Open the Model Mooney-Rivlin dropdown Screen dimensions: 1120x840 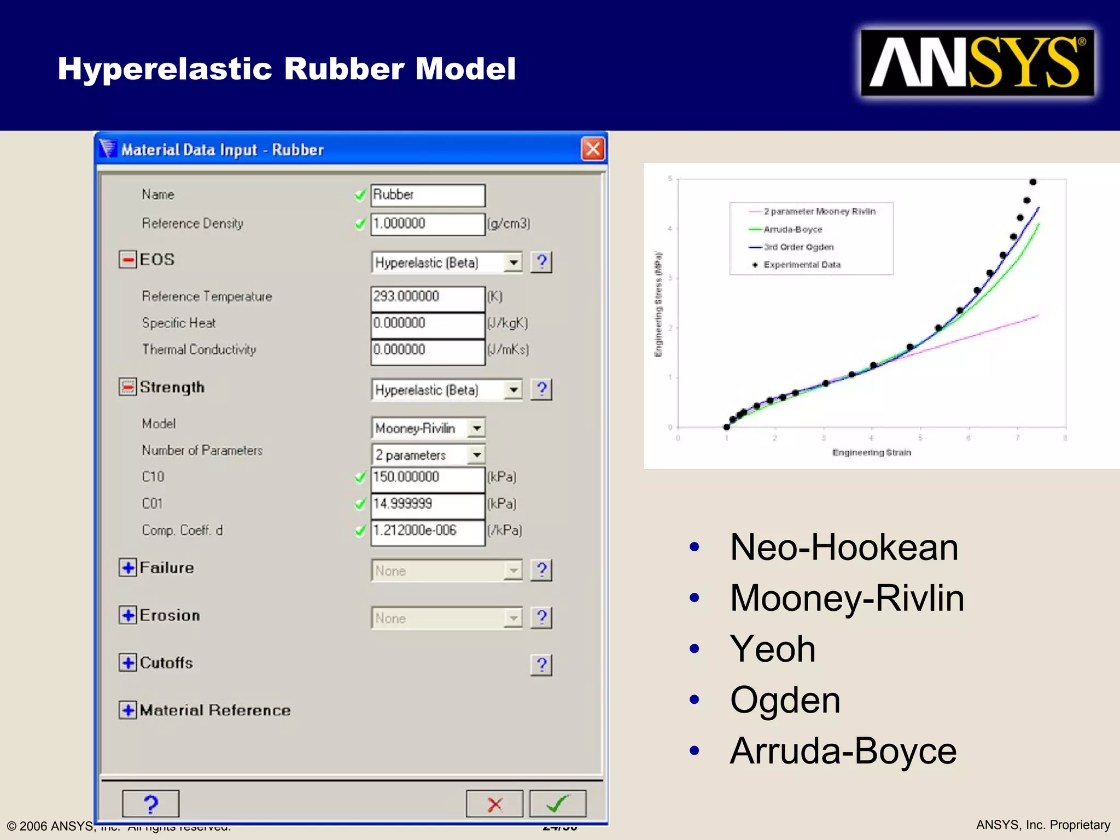coord(428,428)
